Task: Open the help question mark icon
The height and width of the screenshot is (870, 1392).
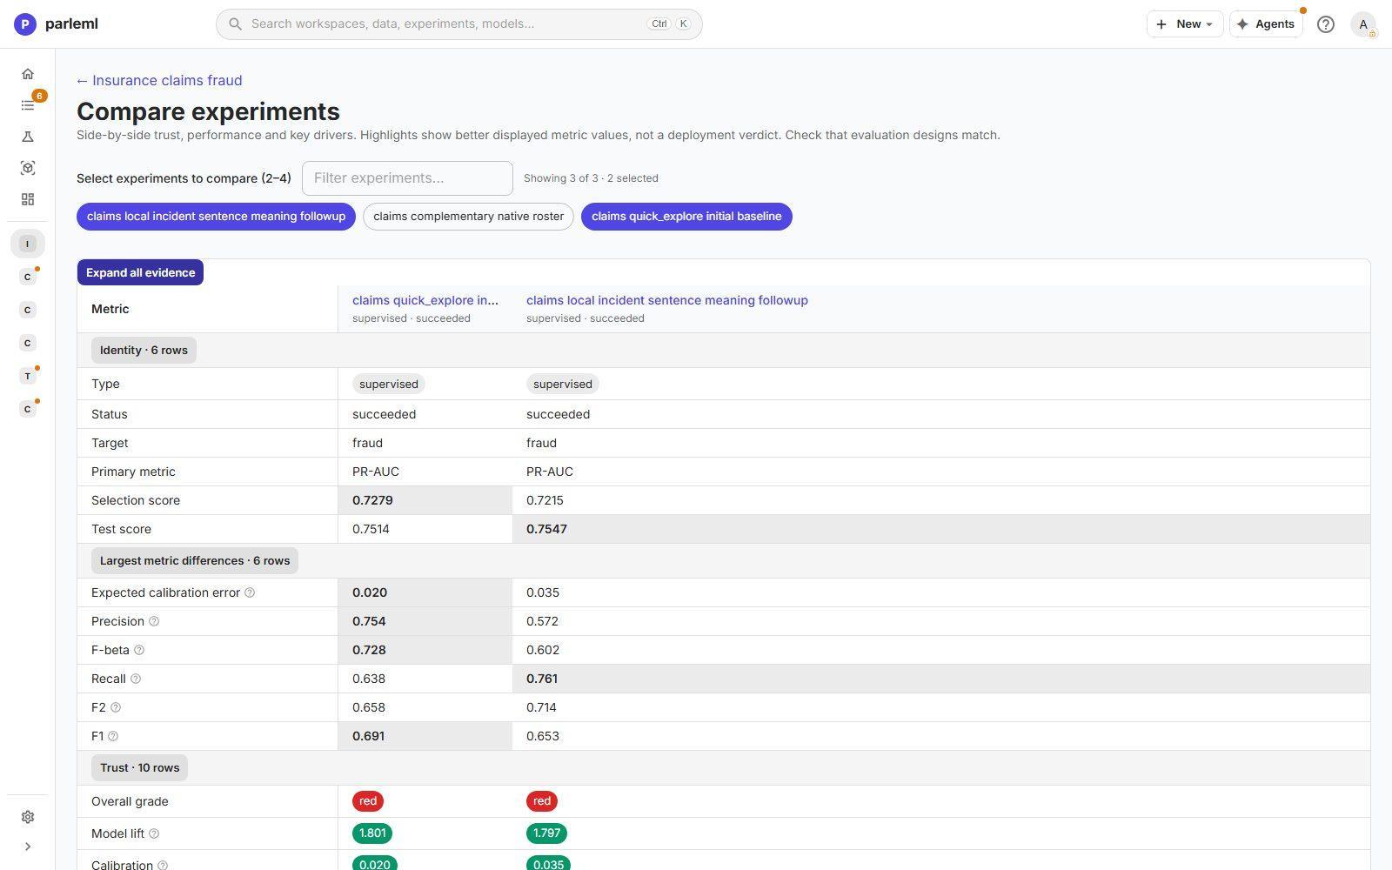Action: click(x=1325, y=24)
